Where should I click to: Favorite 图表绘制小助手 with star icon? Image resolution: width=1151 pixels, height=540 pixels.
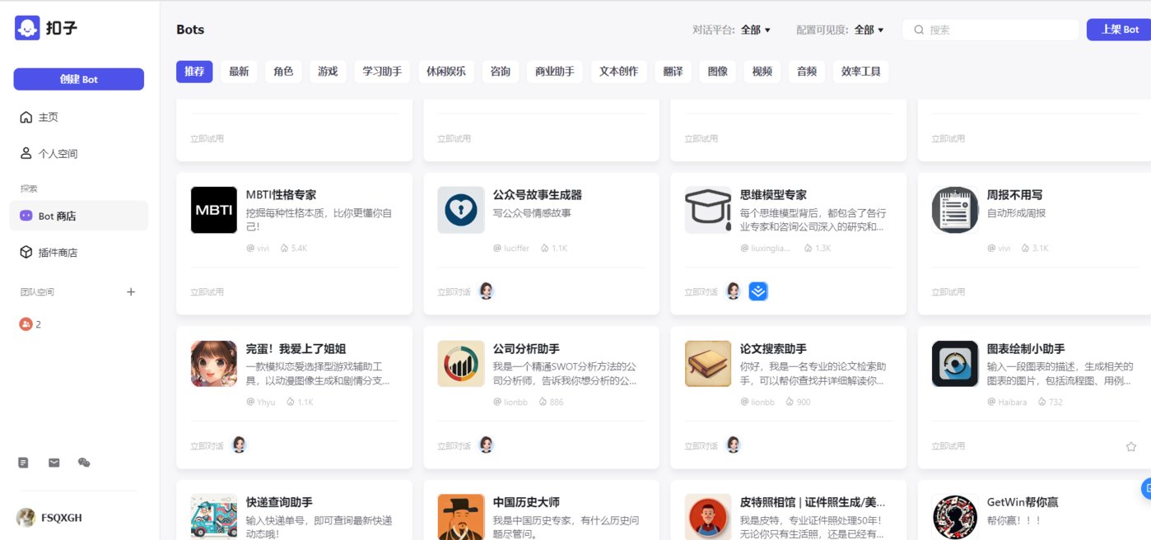[x=1131, y=446]
